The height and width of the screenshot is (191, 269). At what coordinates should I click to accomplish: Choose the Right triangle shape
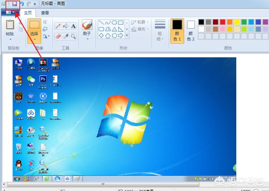coord(121,29)
